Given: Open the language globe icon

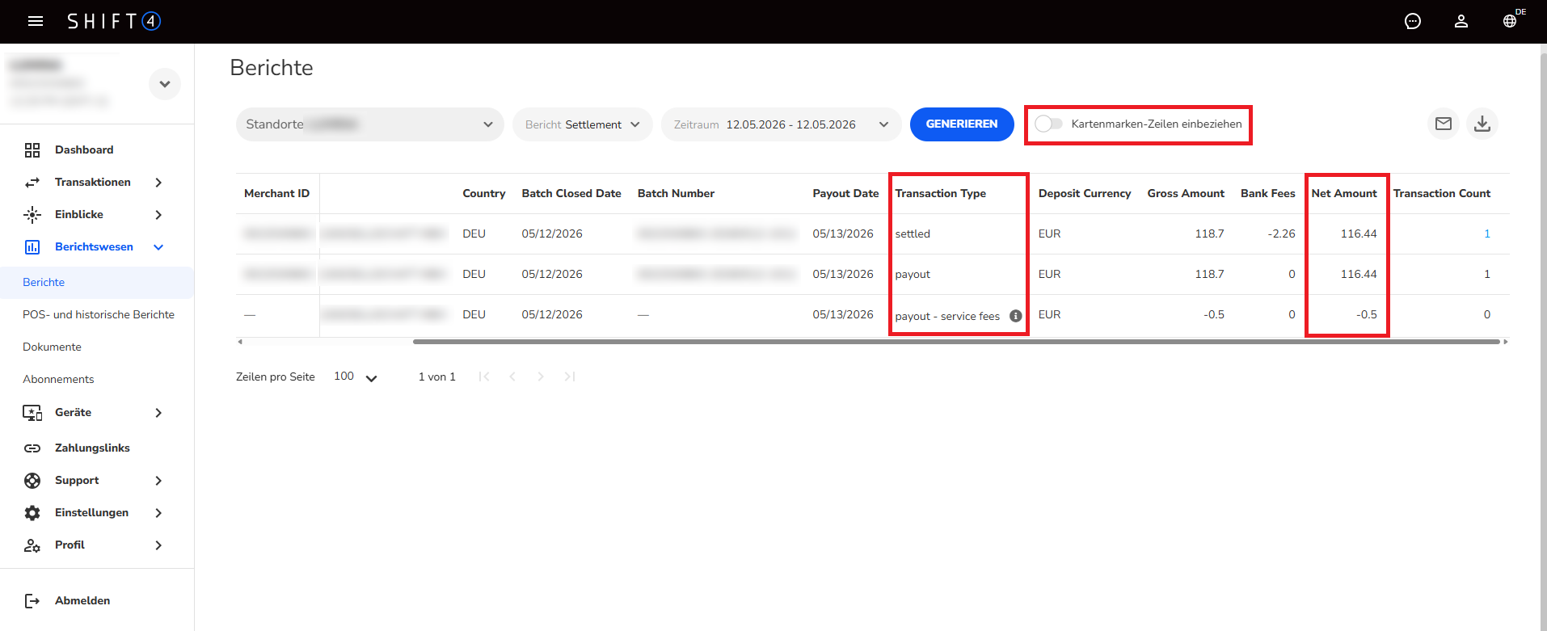Looking at the screenshot, I should (1510, 21).
